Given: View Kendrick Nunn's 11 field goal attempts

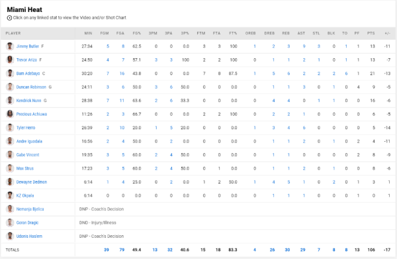Looking at the screenshot, I should point(122,101).
